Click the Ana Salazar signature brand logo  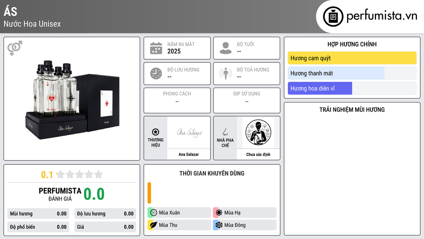coord(189,133)
